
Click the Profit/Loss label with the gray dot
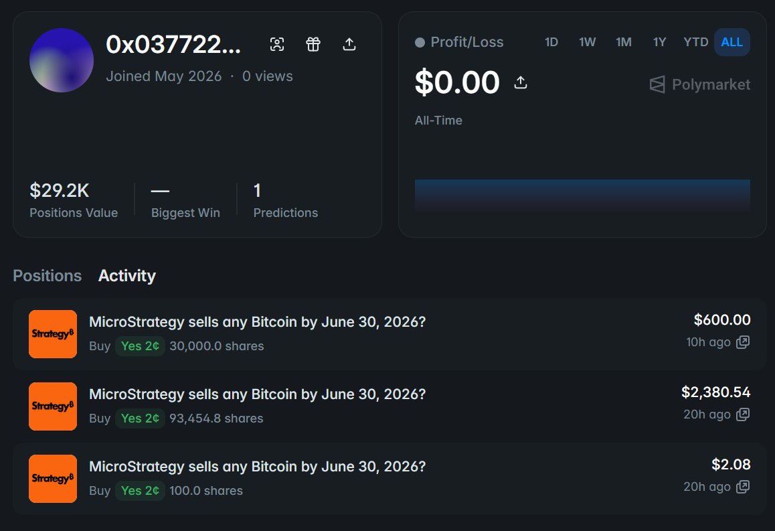[459, 42]
